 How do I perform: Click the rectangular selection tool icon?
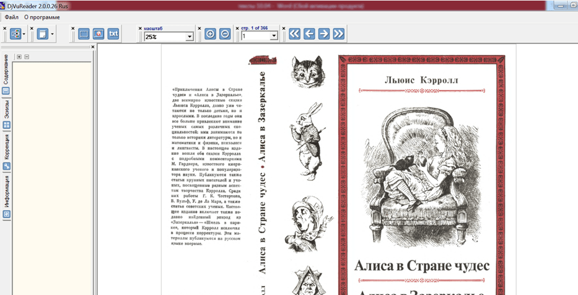(84, 34)
